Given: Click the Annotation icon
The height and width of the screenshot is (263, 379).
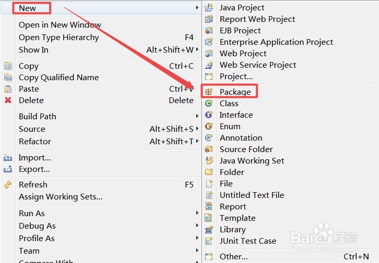Looking at the screenshot, I should click(209, 138).
